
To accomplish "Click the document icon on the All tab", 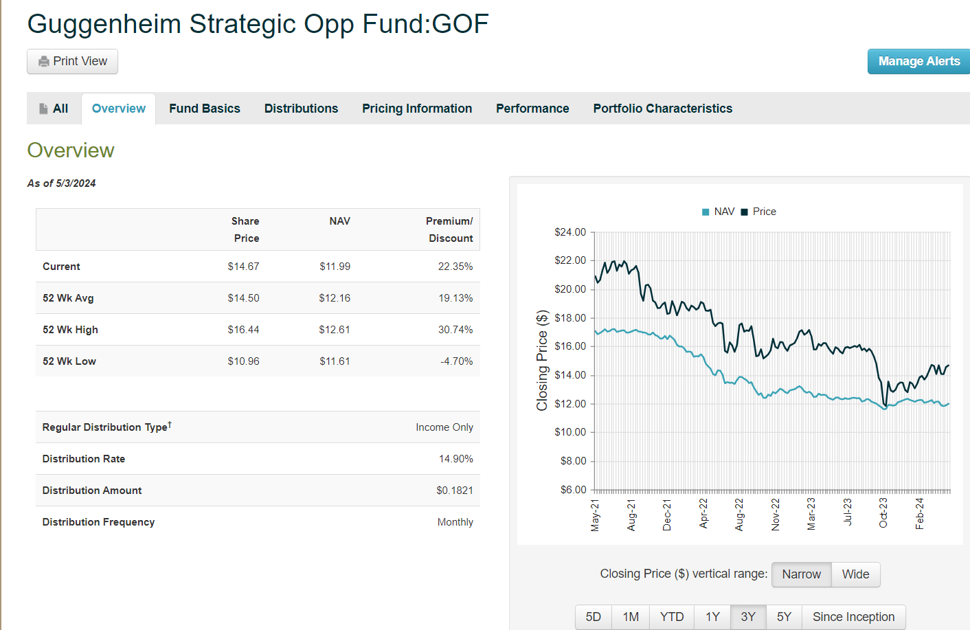I will point(44,108).
